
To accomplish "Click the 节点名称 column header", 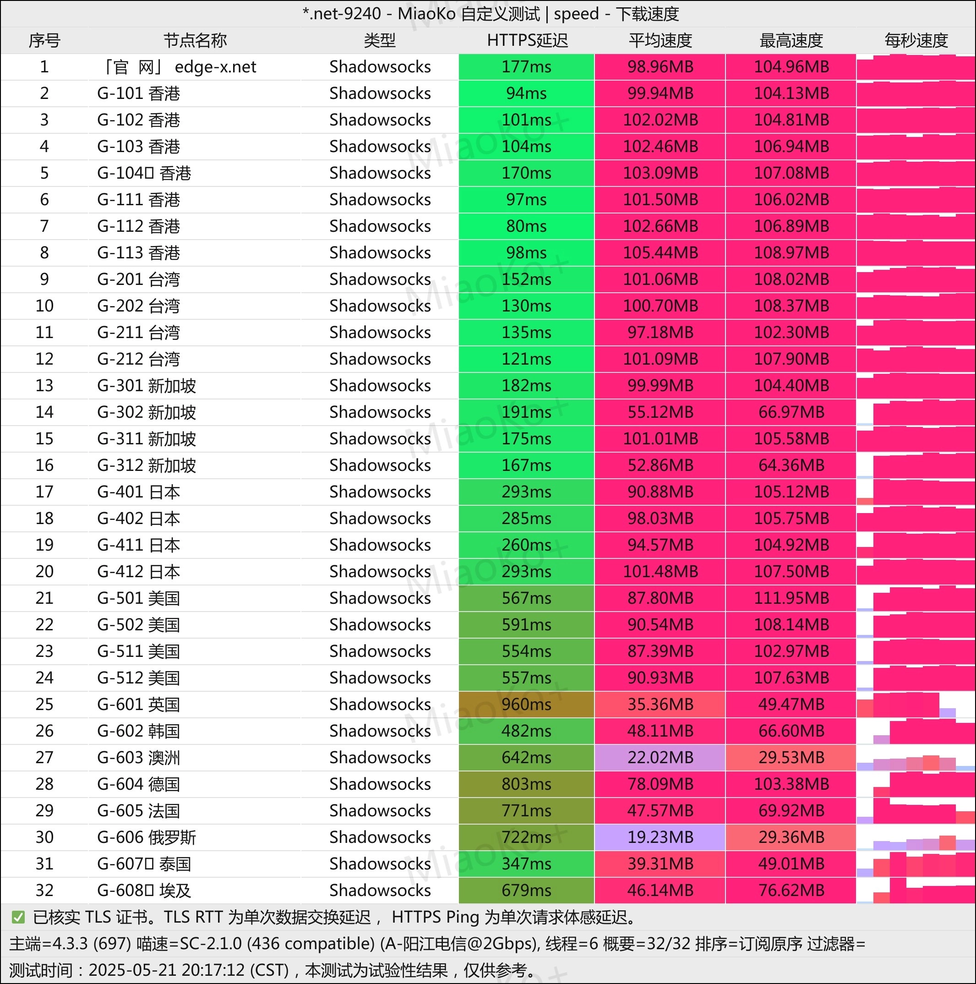I will pyautogui.click(x=195, y=40).
